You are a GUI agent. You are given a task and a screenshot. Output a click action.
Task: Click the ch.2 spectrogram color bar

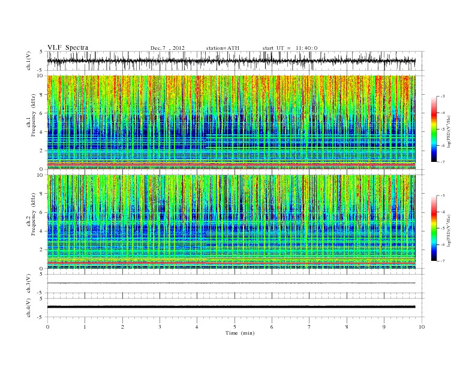[434, 228]
